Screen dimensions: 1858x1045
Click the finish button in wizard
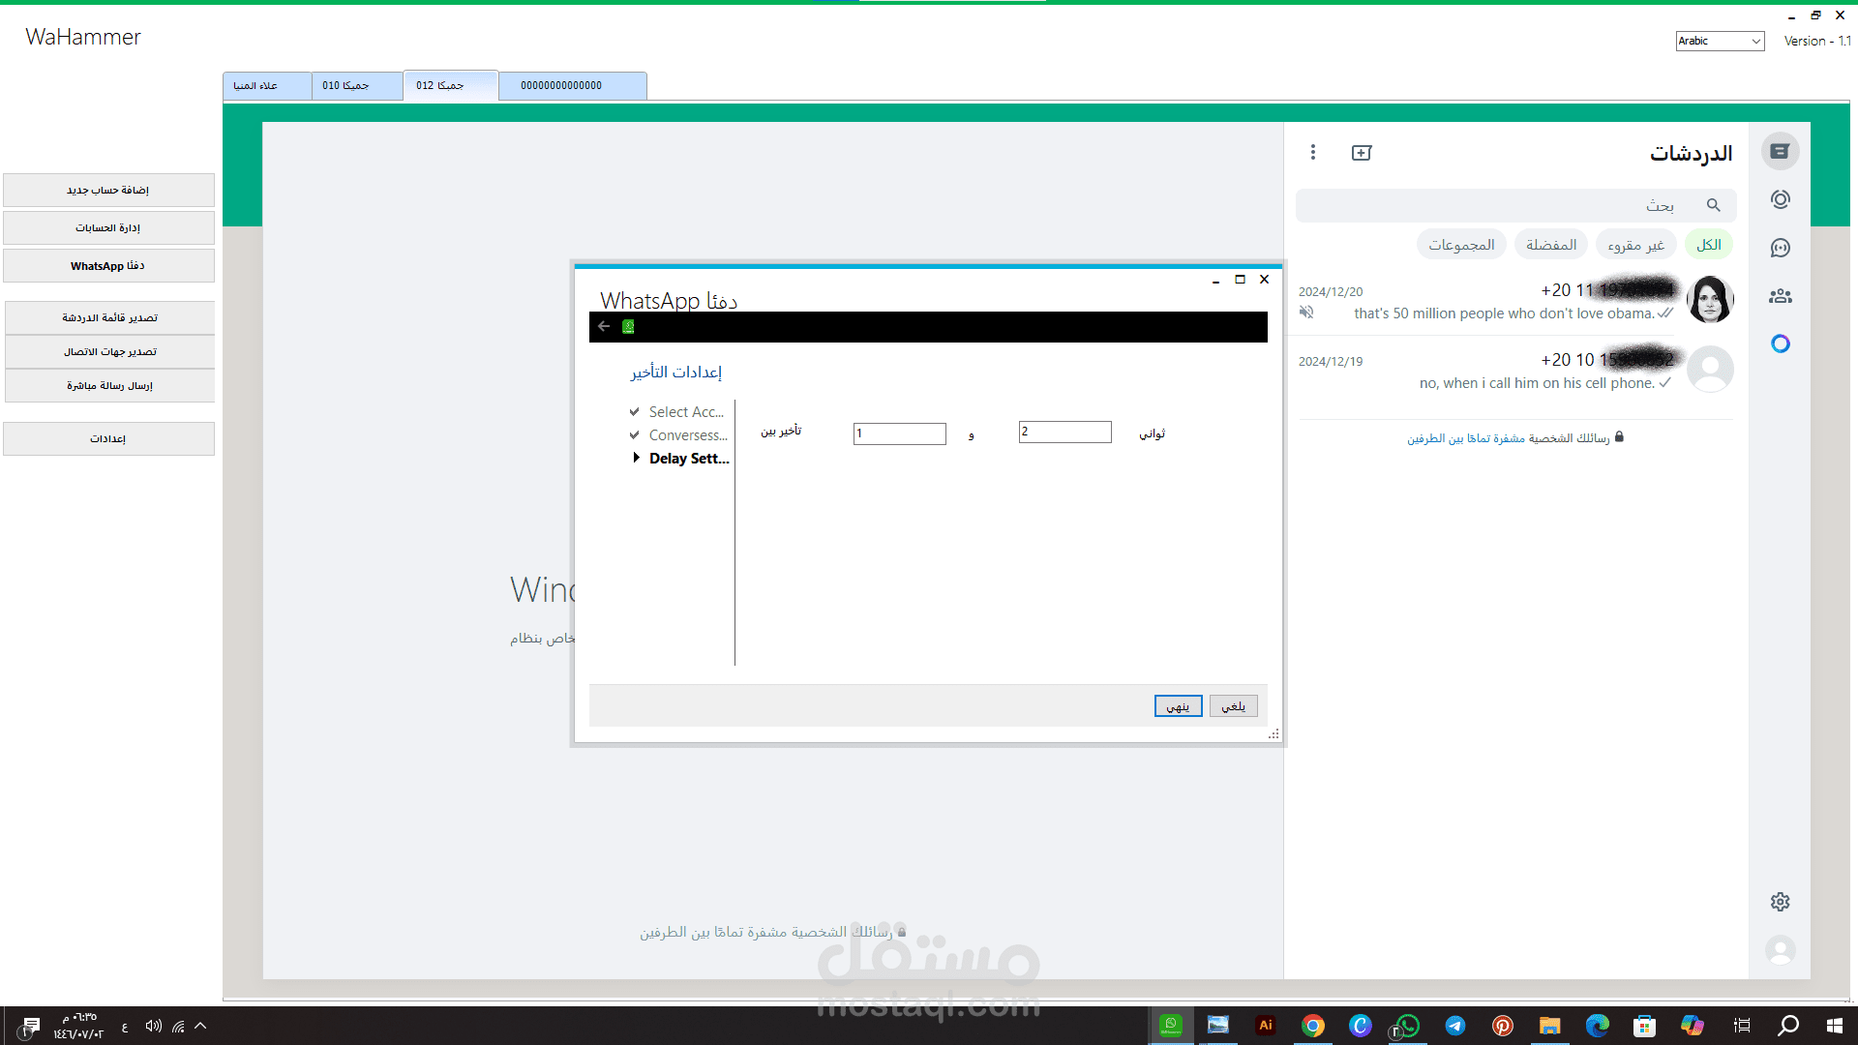[1178, 706]
